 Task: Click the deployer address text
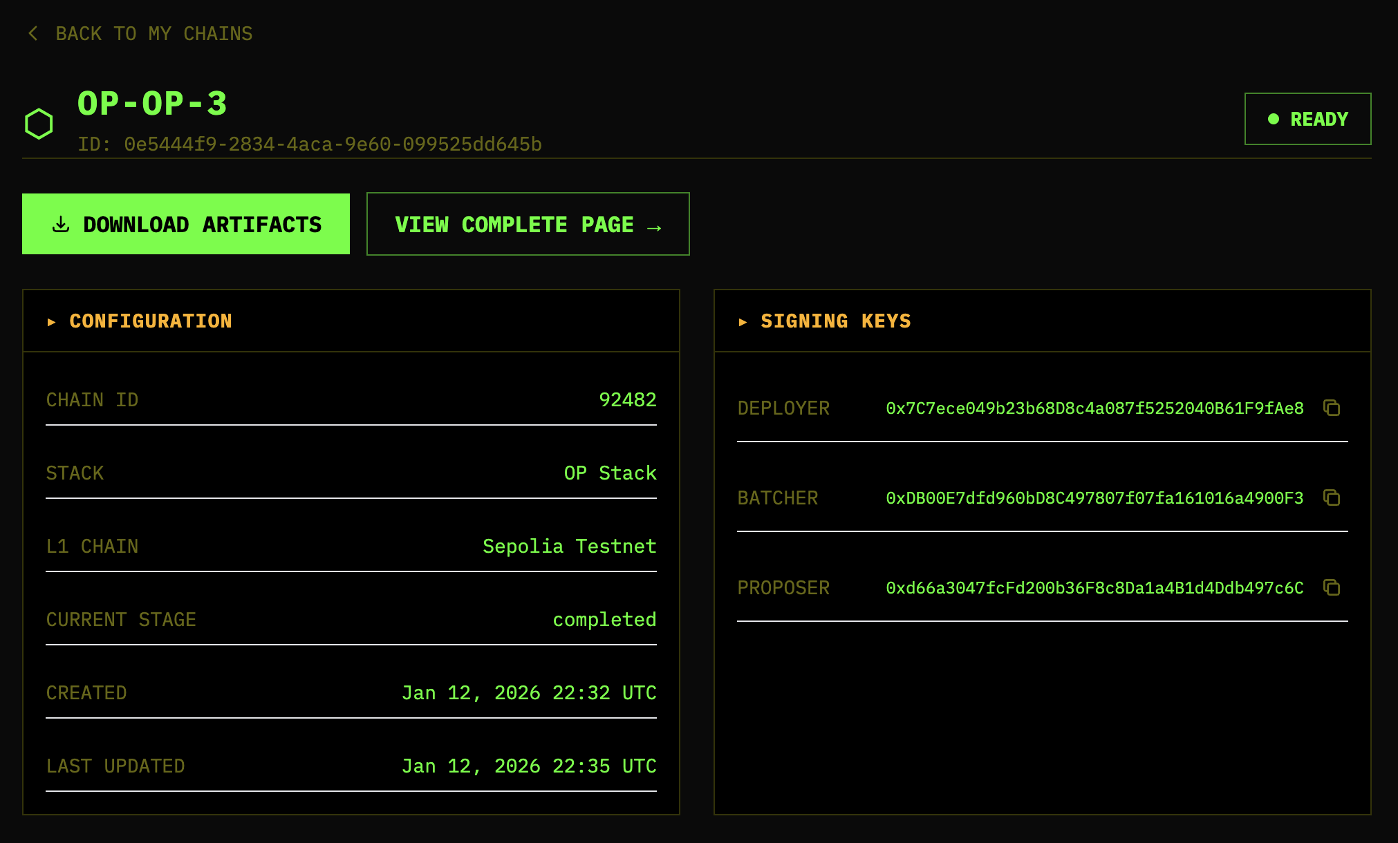pyautogui.click(x=1094, y=408)
